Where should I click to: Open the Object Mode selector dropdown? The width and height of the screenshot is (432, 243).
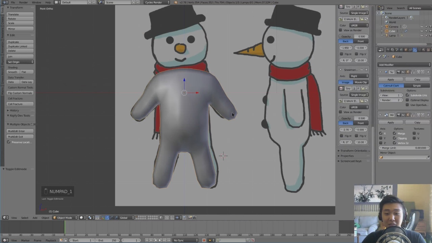(65, 218)
